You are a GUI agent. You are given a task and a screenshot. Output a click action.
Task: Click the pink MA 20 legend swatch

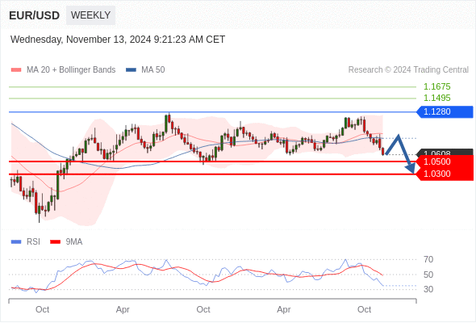pyautogui.click(x=16, y=70)
